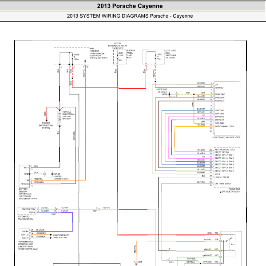Image resolution: width=266 pixels, height=266 pixels.
Task: Click the "GP23" ground point label
Action: click(x=164, y=94)
